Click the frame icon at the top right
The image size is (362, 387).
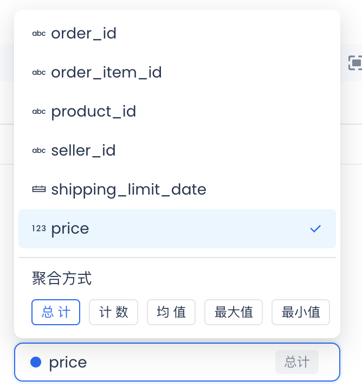coord(355,63)
